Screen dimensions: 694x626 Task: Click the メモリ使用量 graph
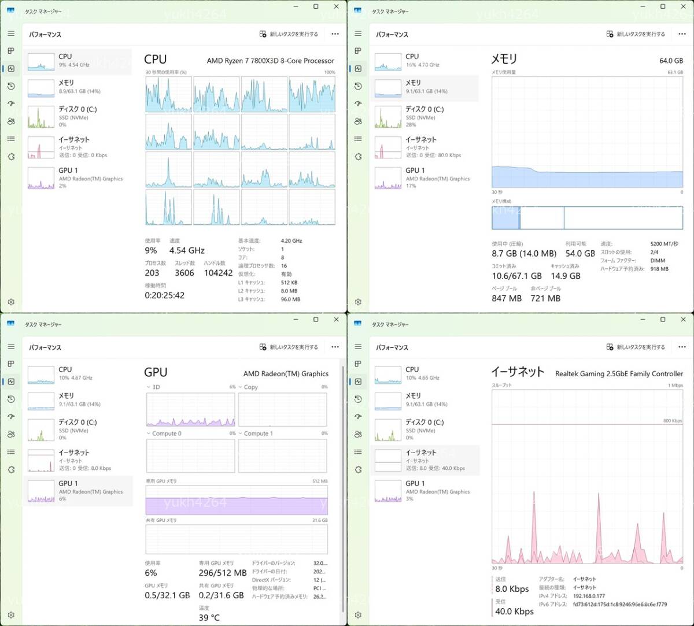(x=587, y=132)
